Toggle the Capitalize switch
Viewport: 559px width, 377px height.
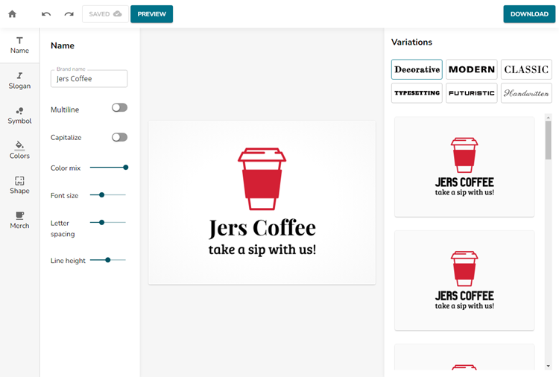tap(119, 137)
